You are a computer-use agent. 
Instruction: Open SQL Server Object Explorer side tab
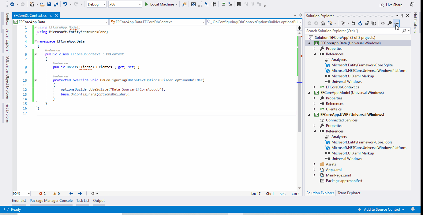click(x=8, y=78)
